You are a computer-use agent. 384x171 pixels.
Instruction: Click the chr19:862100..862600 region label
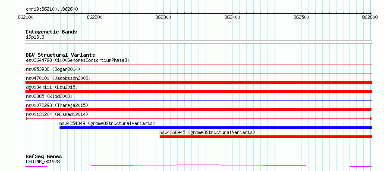click(52, 9)
